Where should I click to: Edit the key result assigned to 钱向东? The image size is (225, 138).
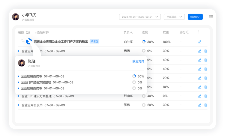click(x=200, y=96)
